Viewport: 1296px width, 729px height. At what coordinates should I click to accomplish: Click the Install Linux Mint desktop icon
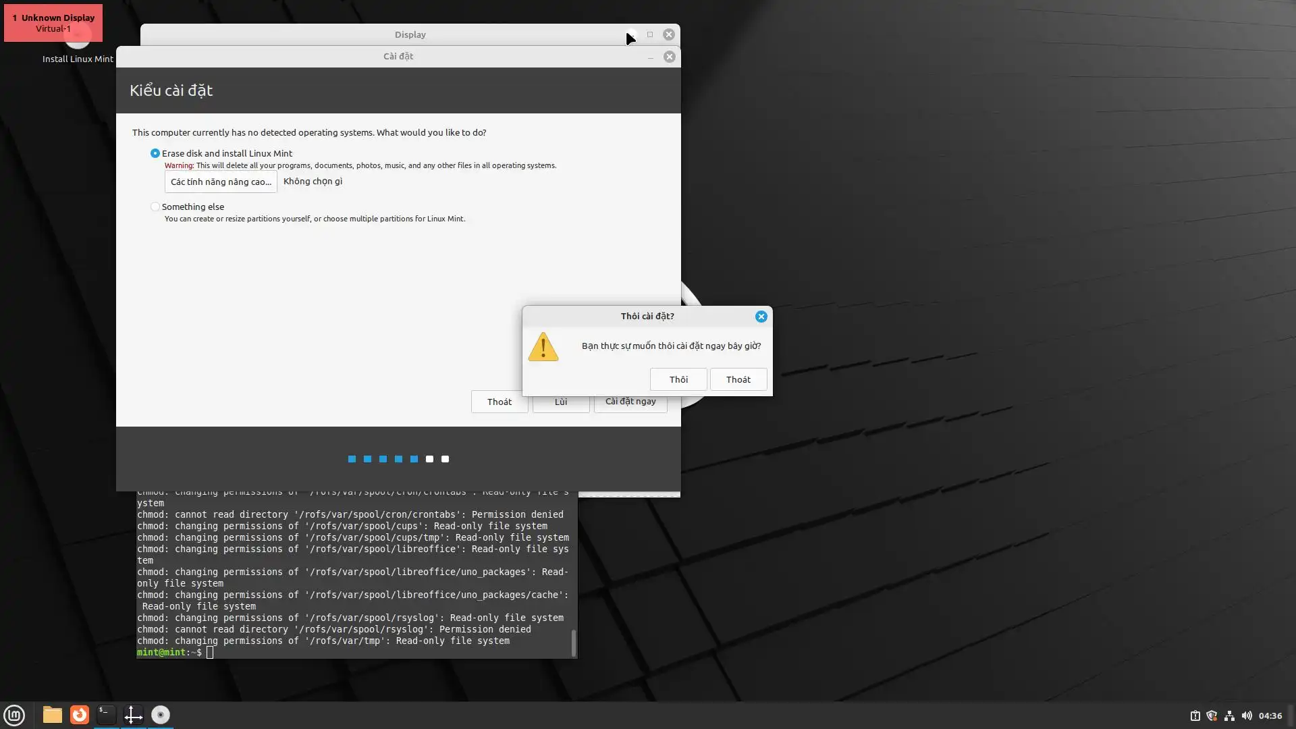pyautogui.click(x=78, y=47)
